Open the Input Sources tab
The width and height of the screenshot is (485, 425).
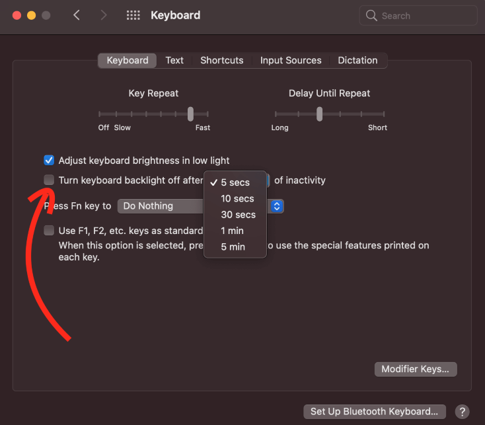pos(291,60)
